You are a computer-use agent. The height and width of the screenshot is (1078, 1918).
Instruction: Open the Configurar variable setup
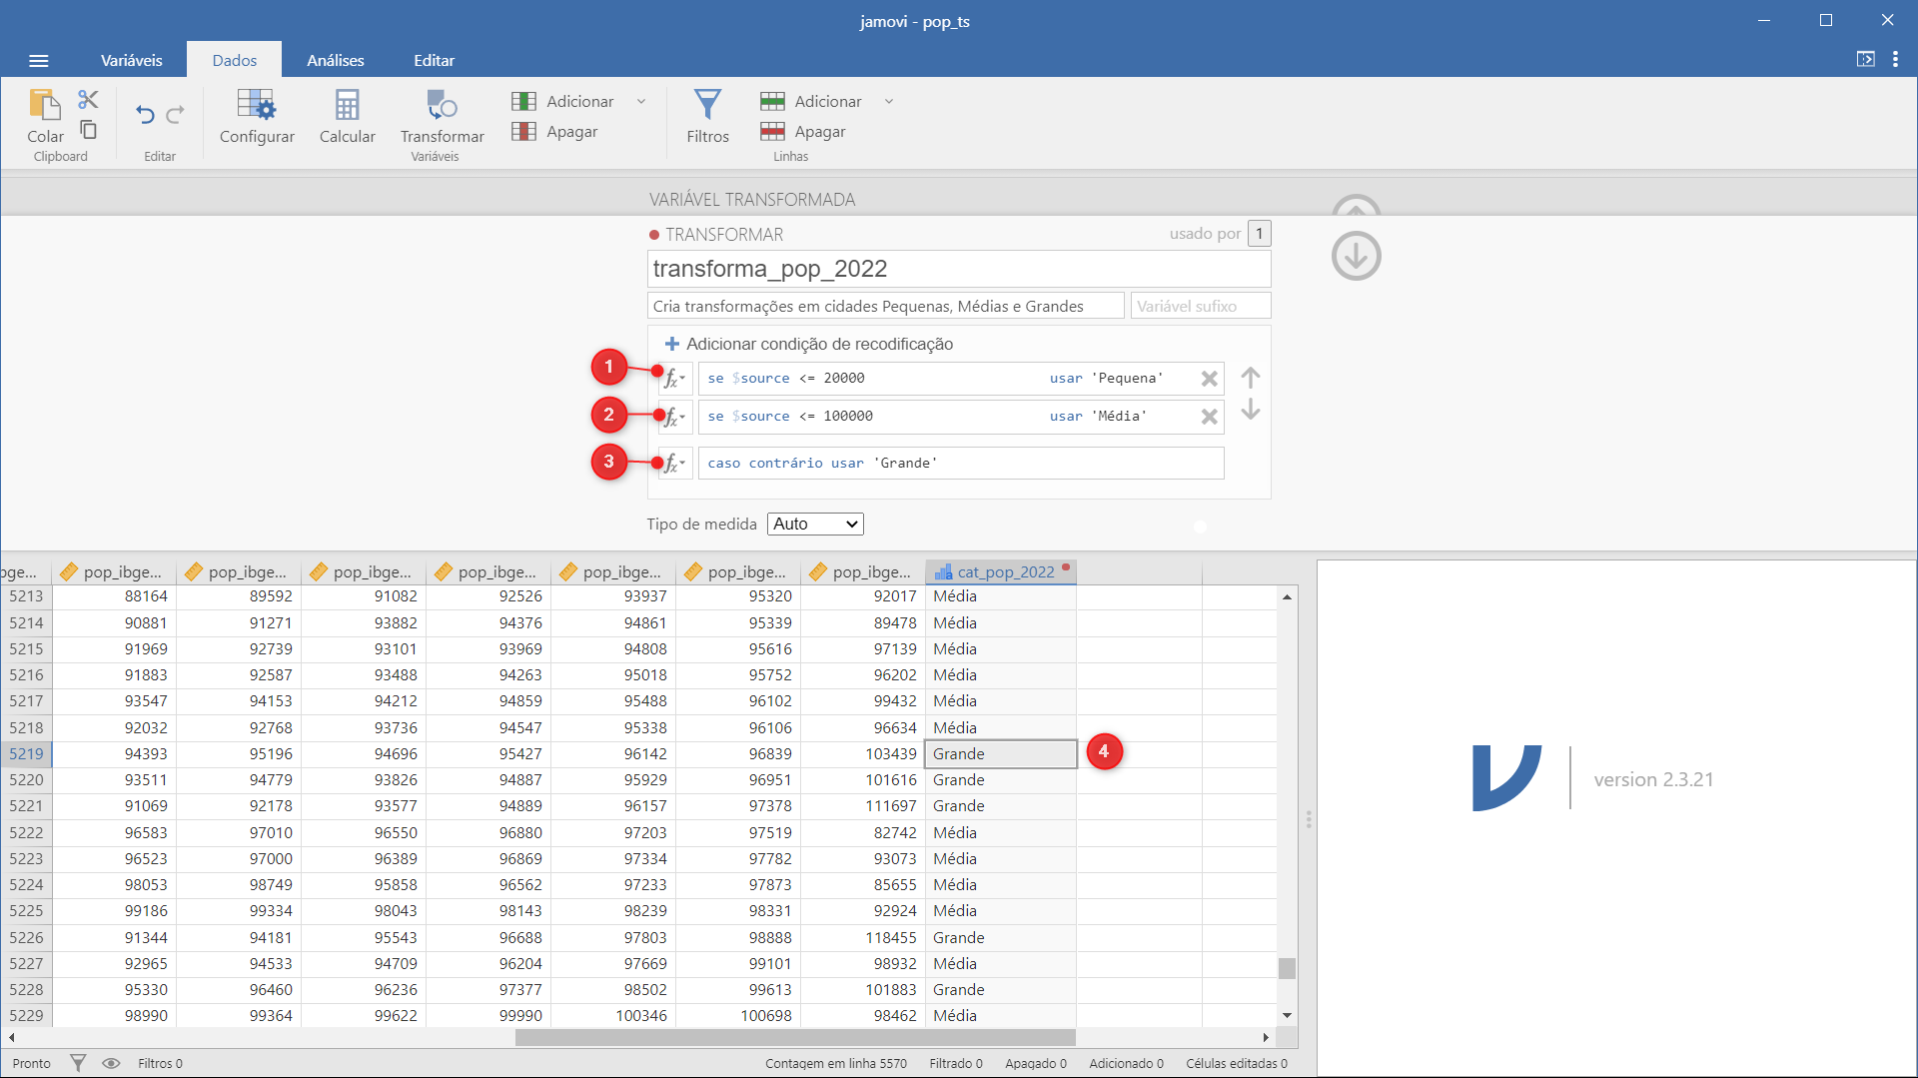pos(257,116)
